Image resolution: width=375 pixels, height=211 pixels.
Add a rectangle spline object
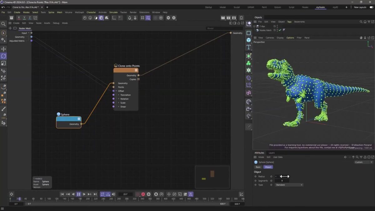click(x=249, y=33)
